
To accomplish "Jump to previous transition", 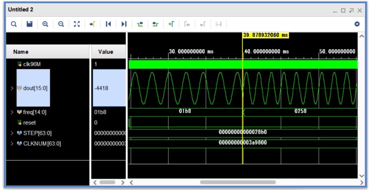I will 140,24.
